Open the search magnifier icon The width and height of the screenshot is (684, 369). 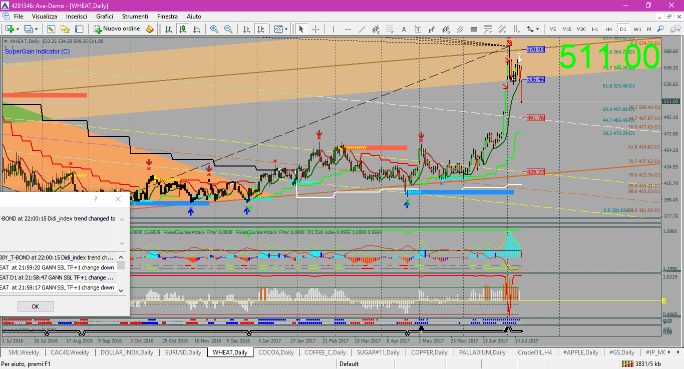[x=660, y=29]
